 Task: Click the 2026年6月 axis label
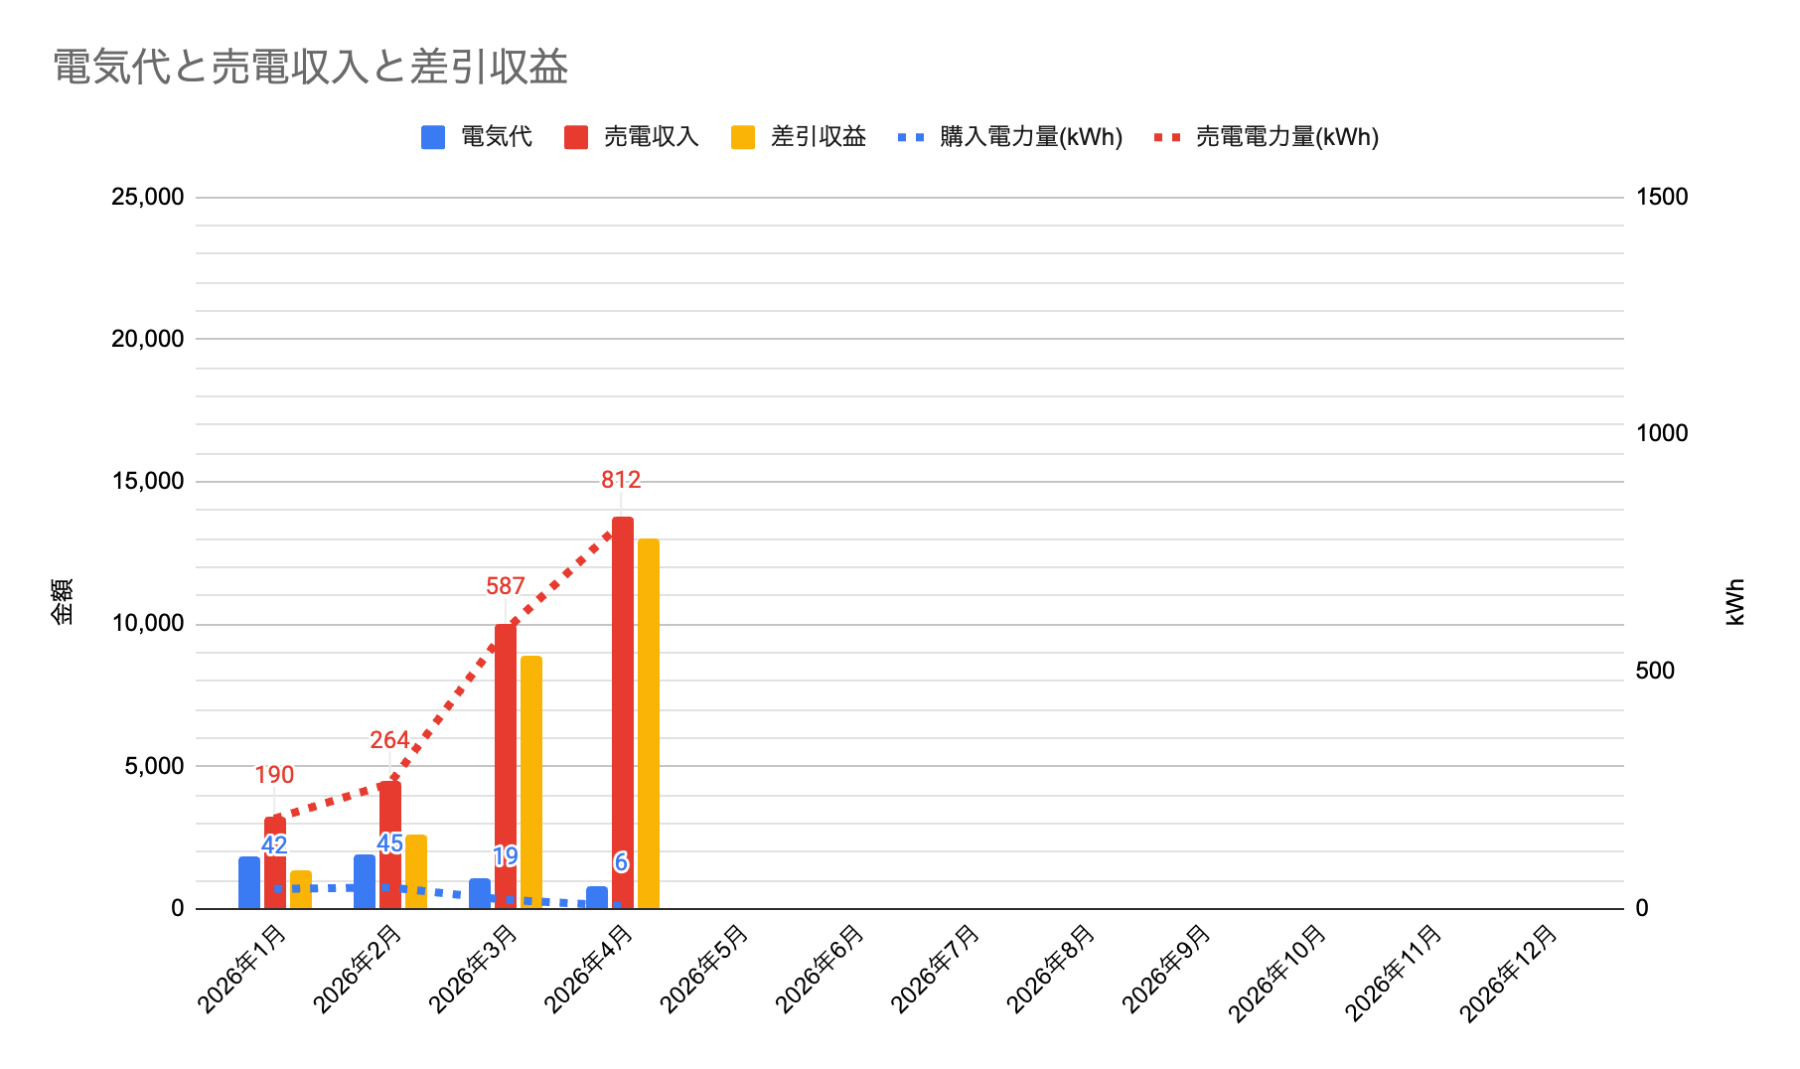[822, 969]
